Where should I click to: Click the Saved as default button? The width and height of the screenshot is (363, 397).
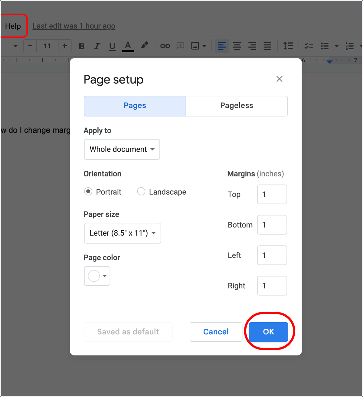click(128, 332)
